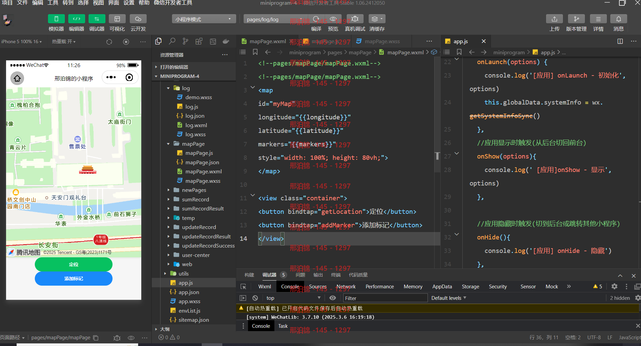Image resolution: width=641 pixels, height=346 pixels.
Task: Open the search panel icon
Action: click(x=172, y=41)
